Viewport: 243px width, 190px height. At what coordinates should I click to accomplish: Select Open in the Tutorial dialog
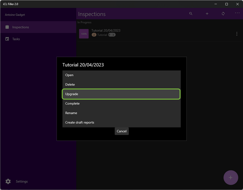[122, 75]
